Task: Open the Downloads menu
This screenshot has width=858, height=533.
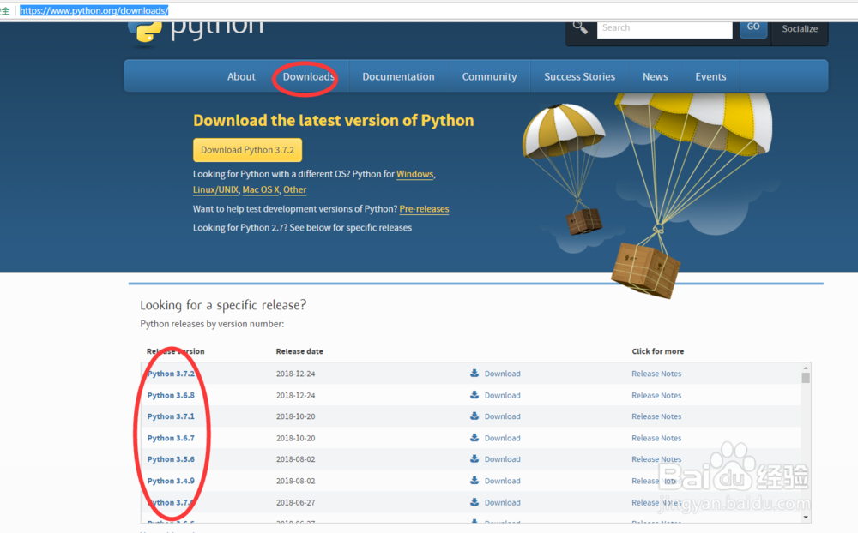Action: coord(308,76)
